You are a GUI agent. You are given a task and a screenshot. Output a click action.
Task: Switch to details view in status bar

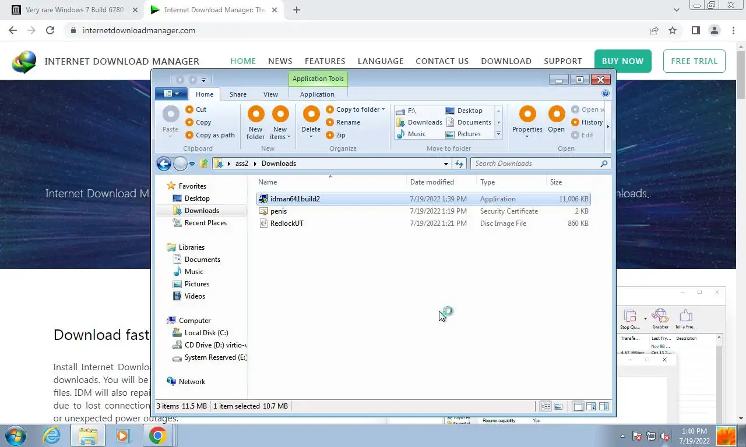pos(546,406)
